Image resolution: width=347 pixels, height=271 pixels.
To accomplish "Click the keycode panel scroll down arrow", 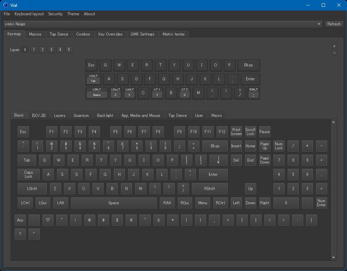I will 333,257.
